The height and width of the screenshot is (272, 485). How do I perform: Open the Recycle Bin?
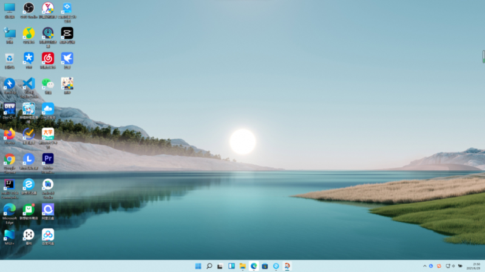tap(9, 58)
